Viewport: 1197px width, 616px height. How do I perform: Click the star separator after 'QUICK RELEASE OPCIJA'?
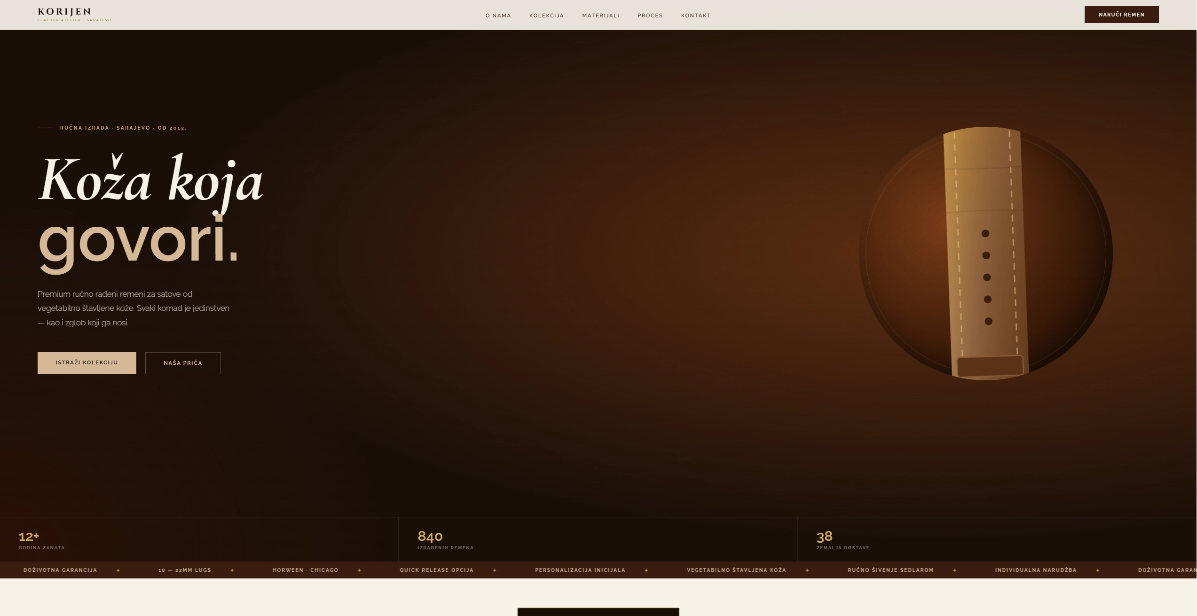point(495,570)
